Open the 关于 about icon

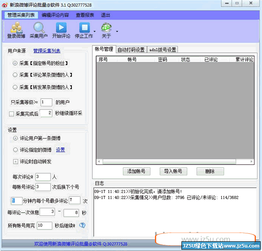coord(107,28)
